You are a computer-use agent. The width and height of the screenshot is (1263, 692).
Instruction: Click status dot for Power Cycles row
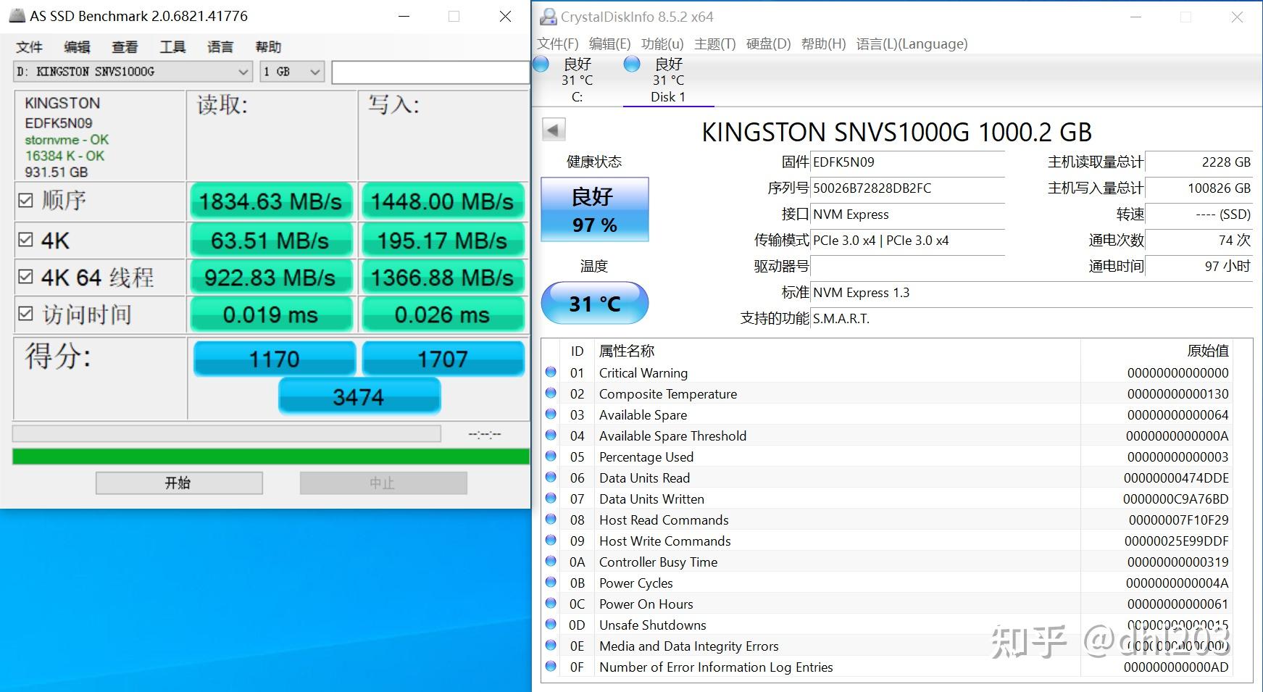tap(551, 582)
